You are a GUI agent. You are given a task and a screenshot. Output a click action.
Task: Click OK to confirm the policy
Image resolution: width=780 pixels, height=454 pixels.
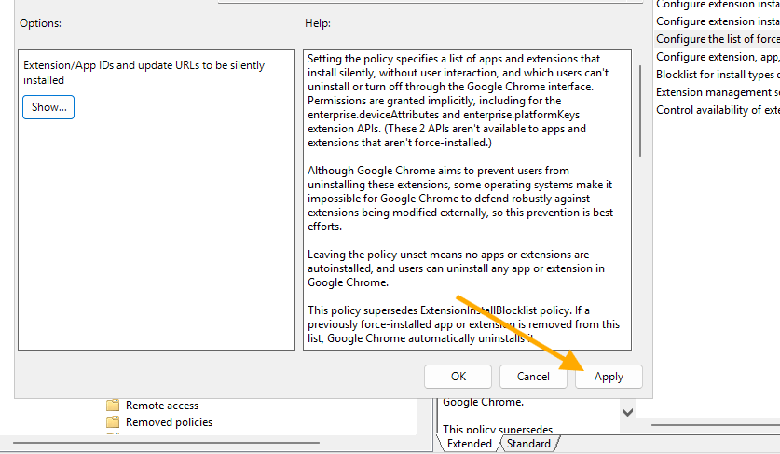458,377
